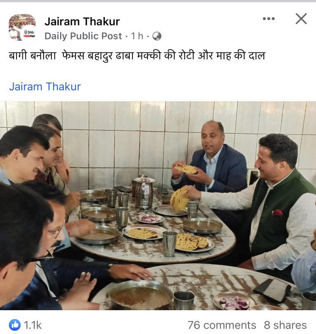Open the blue Jairam Thakur tagged link

pyautogui.click(x=45, y=87)
